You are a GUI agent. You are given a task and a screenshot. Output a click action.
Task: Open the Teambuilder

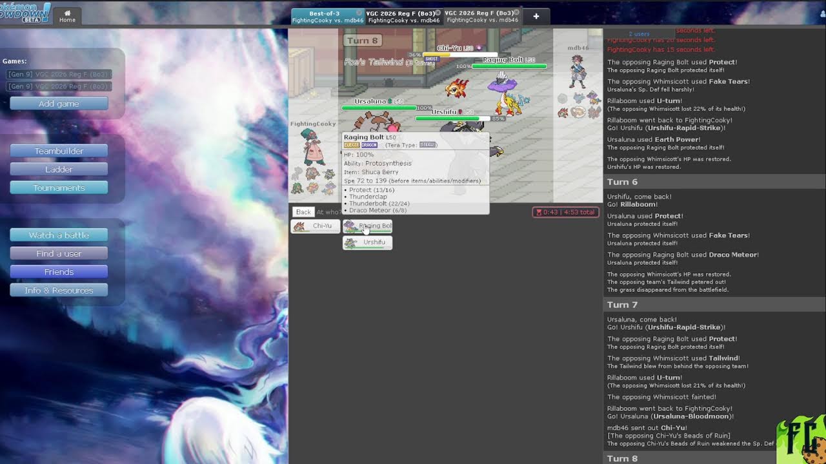click(x=59, y=151)
